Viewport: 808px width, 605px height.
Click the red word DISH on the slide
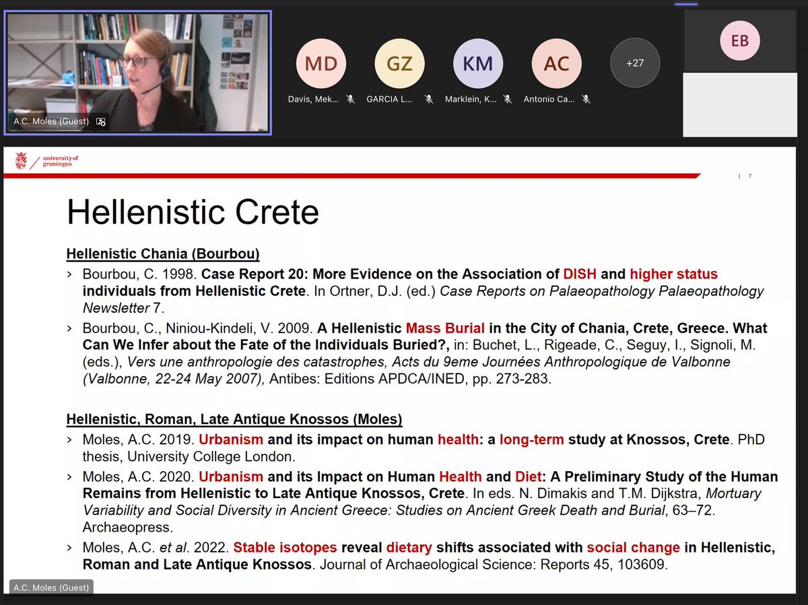579,274
